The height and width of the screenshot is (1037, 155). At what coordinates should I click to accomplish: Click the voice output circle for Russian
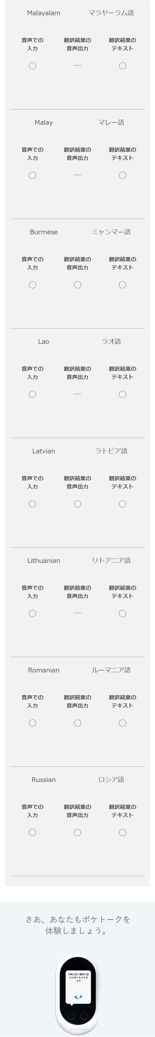[78, 832]
